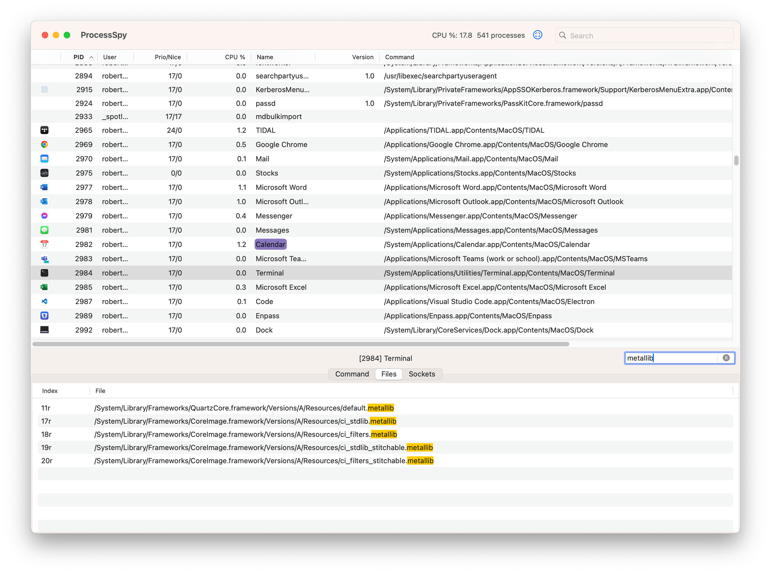Sort by Name column header
The height and width of the screenshot is (574, 771).
coord(265,57)
